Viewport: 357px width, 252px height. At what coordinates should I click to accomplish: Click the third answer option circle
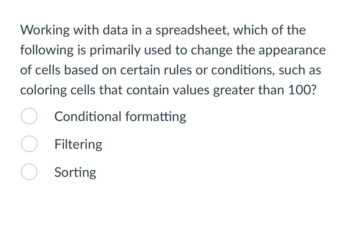[x=29, y=172]
